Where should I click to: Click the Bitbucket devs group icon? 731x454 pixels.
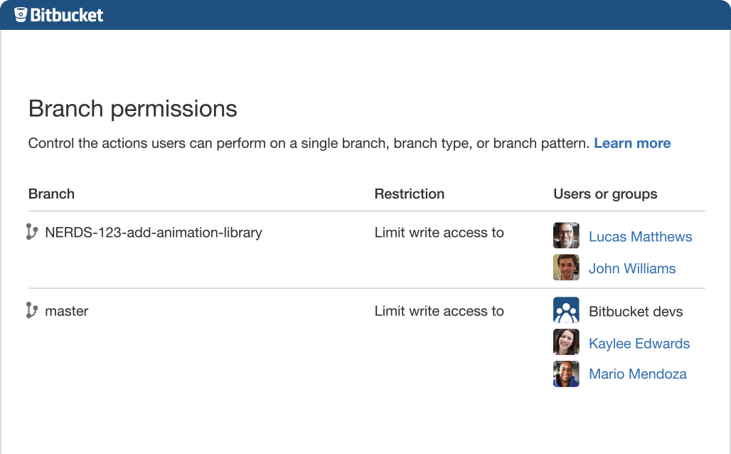pos(566,311)
